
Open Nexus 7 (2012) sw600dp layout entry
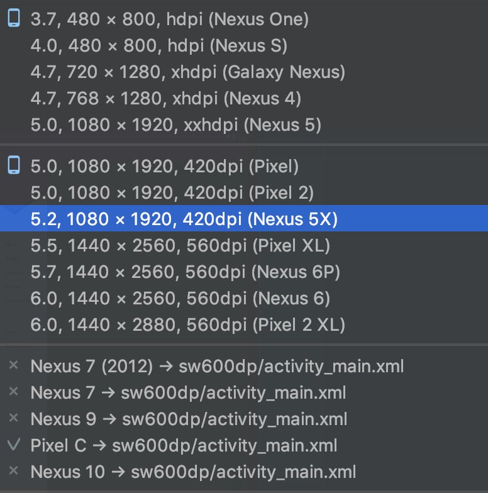pos(244,366)
